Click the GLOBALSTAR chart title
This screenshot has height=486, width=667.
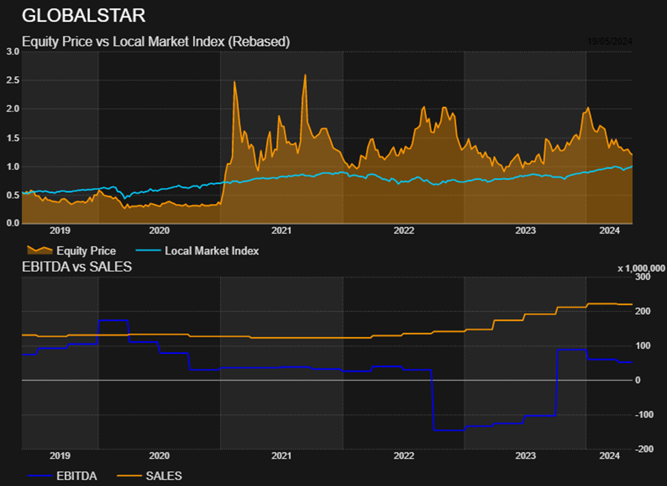coord(83,16)
